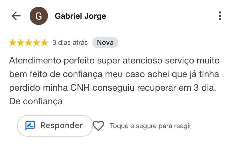The height and width of the screenshot is (153, 236).
Task: Click the fifth yellow rating star
Action: [x=44, y=43]
